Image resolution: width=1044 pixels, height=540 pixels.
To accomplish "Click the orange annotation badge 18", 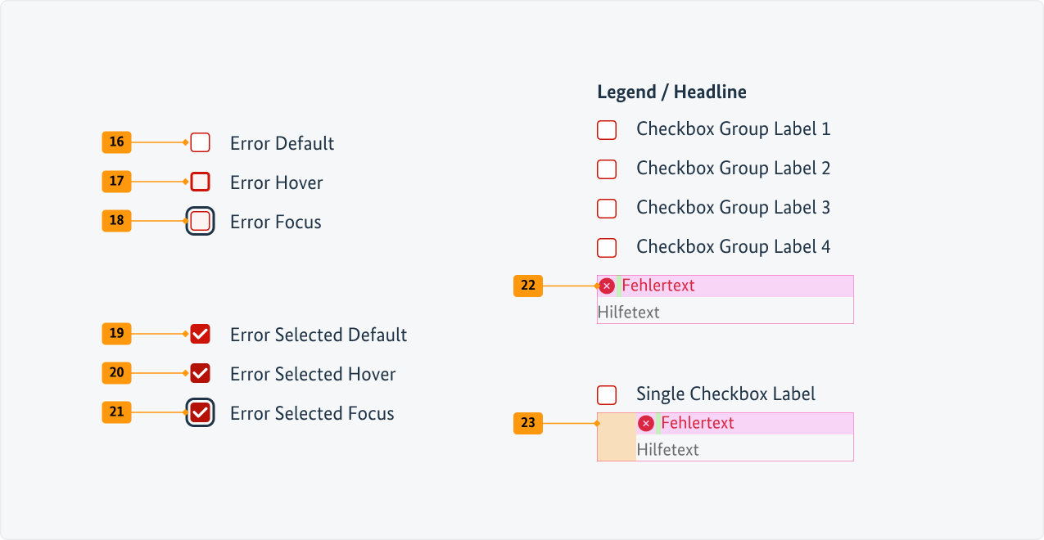I will tap(116, 221).
